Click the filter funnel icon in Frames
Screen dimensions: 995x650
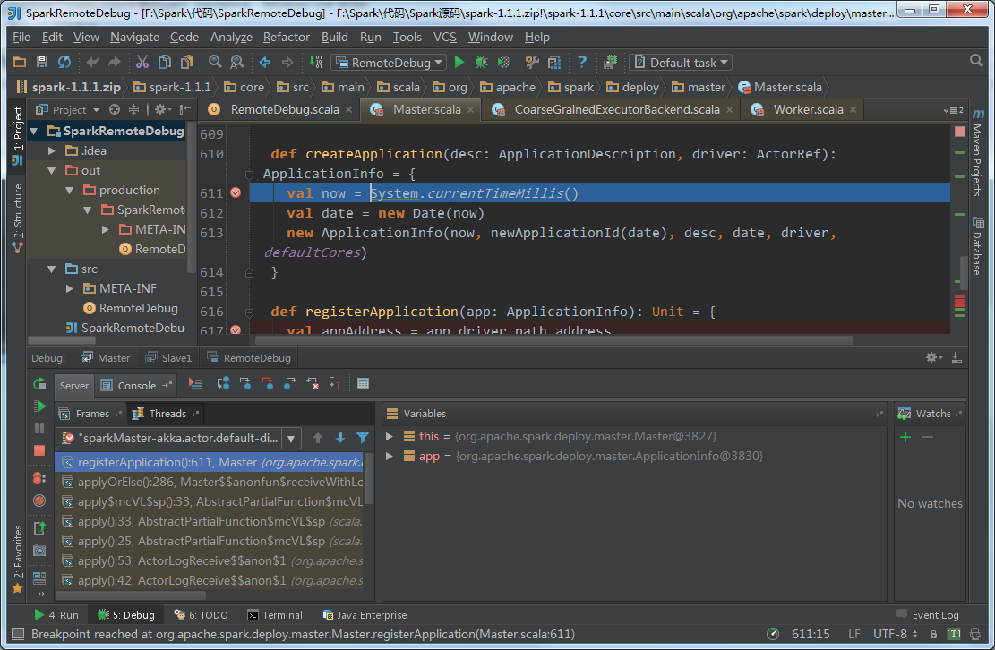[363, 438]
